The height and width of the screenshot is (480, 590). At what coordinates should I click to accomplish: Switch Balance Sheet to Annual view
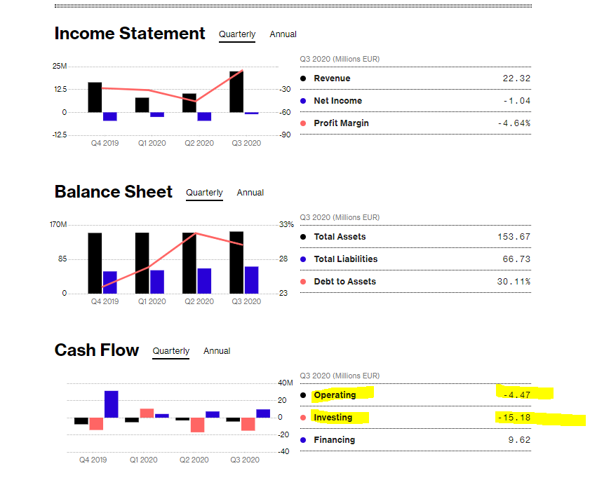click(x=250, y=193)
